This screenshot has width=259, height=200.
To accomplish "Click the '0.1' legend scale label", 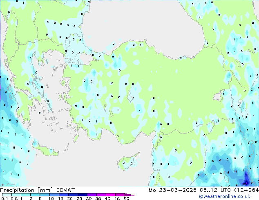I will [4, 198].
